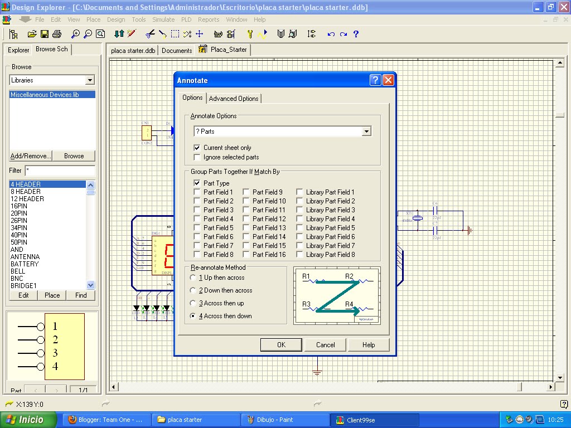
Task: Open the Simulate menu
Action: [163, 20]
